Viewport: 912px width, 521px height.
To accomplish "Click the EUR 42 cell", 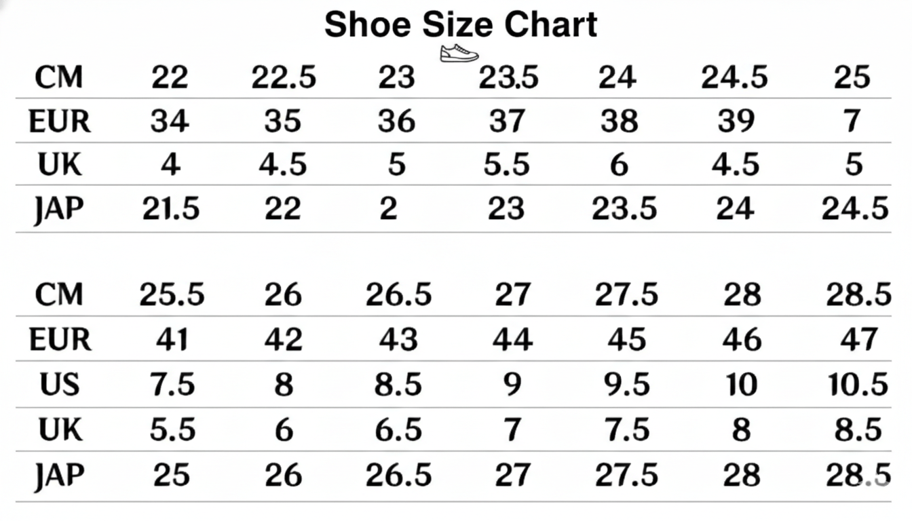I will click(284, 339).
